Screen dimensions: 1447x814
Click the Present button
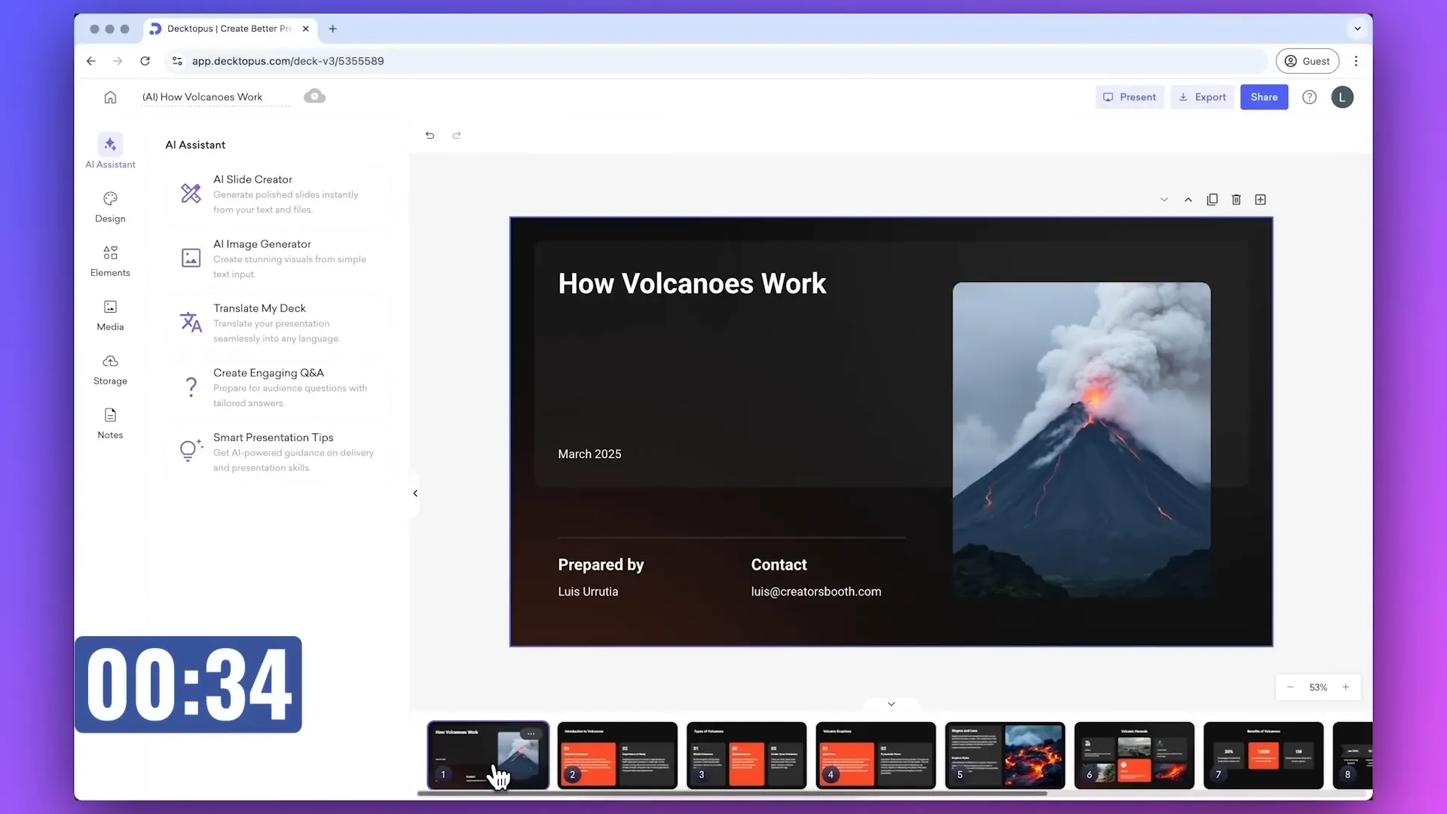(x=1129, y=97)
